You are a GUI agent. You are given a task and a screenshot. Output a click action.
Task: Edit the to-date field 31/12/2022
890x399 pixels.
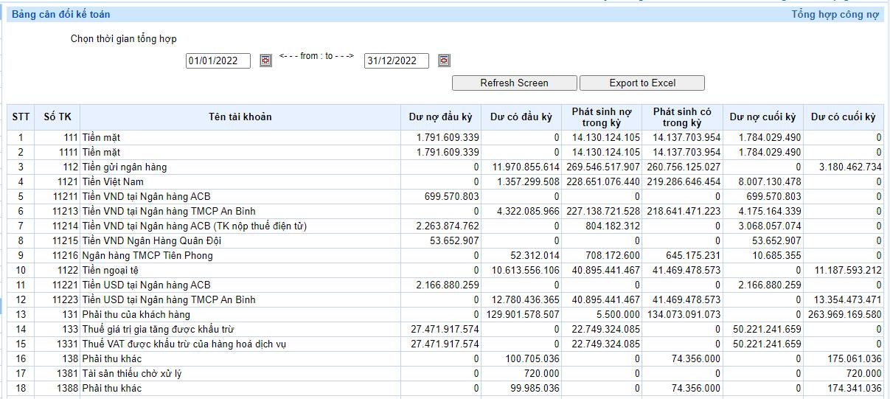(396, 61)
